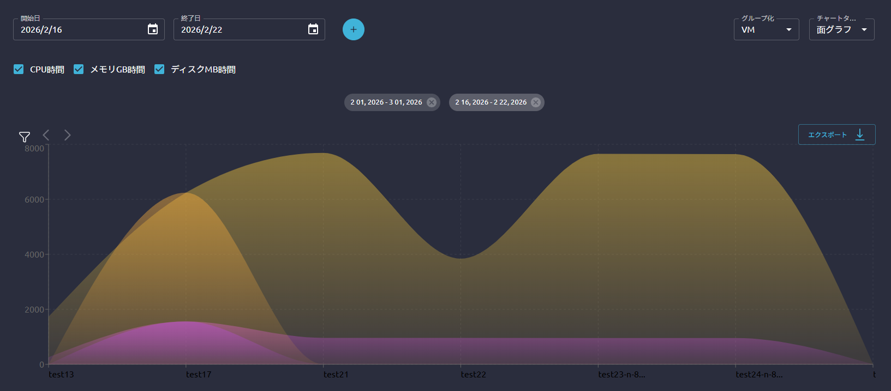The width and height of the screenshot is (891, 391).
Task: Expand the グループ化 VM dropdown
Action: 766,29
